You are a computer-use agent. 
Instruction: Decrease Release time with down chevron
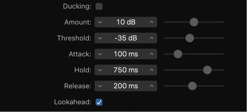100,86
